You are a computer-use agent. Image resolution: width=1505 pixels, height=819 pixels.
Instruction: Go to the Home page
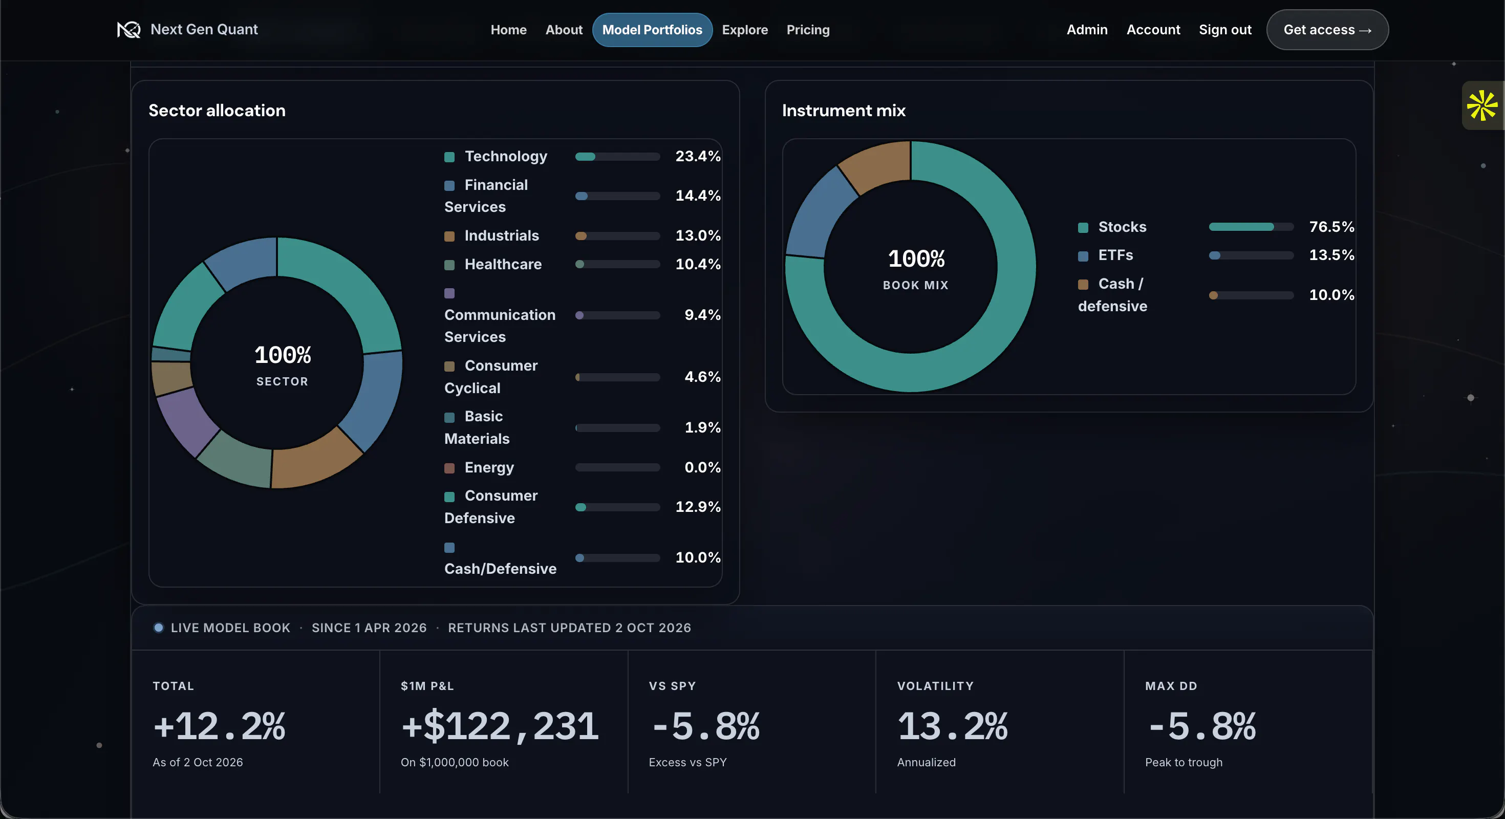tap(508, 30)
